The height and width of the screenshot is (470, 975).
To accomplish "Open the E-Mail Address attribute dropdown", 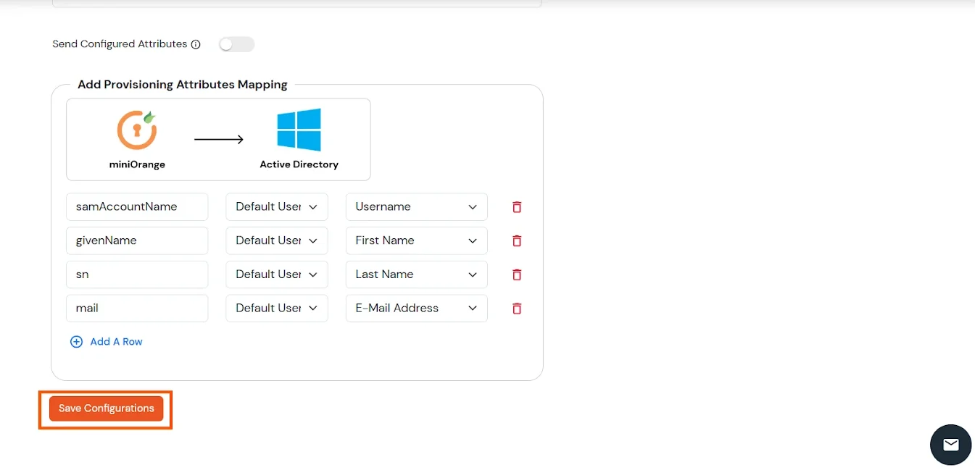I will click(x=417, y=308).
